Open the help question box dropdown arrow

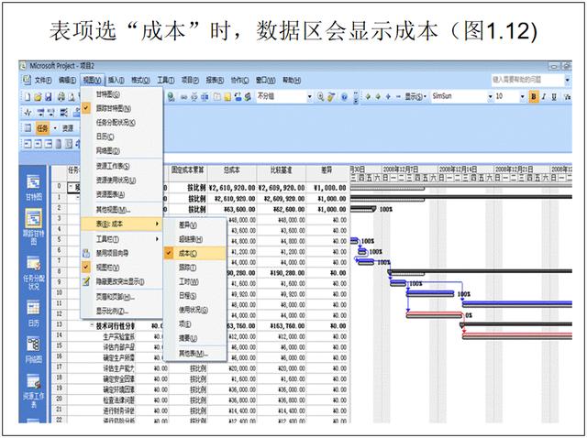coord(567,80)
